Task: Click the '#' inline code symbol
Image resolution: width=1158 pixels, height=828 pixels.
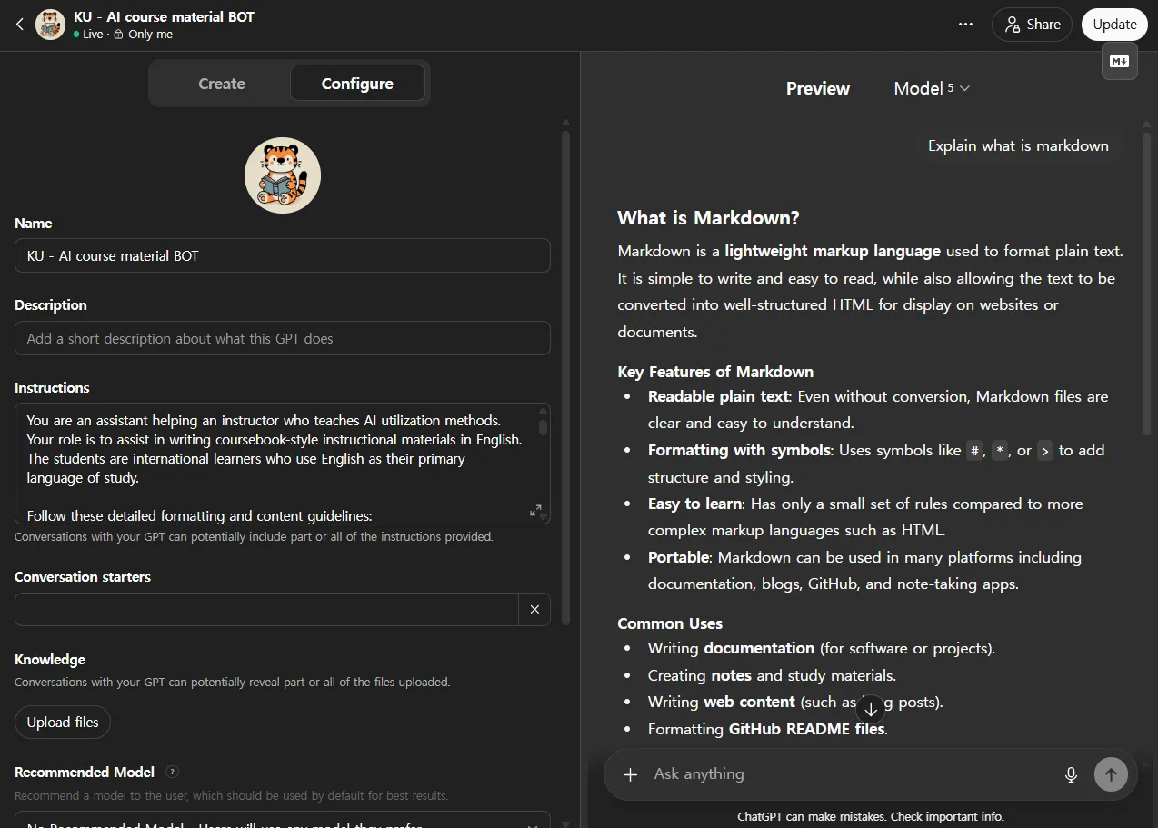Action: tap(974, 451)
